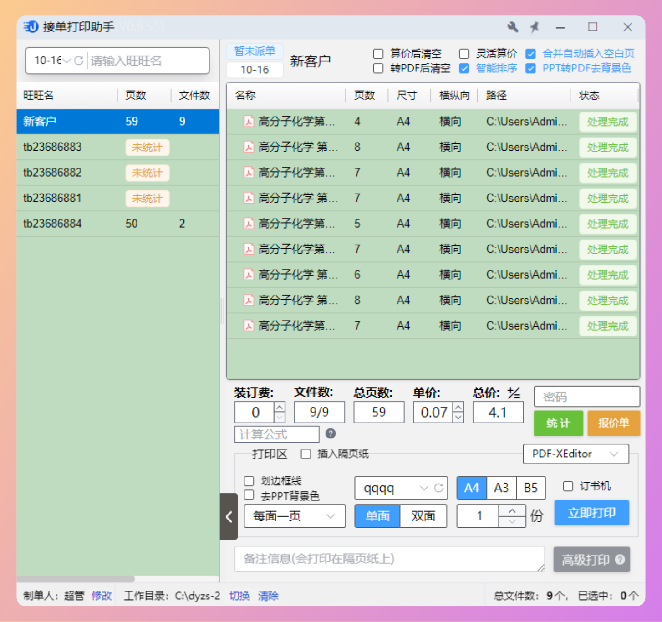This screenshot has height=622, width=662.
Task: Click the help icon next to 计算公式
Action: coord(331,433)
